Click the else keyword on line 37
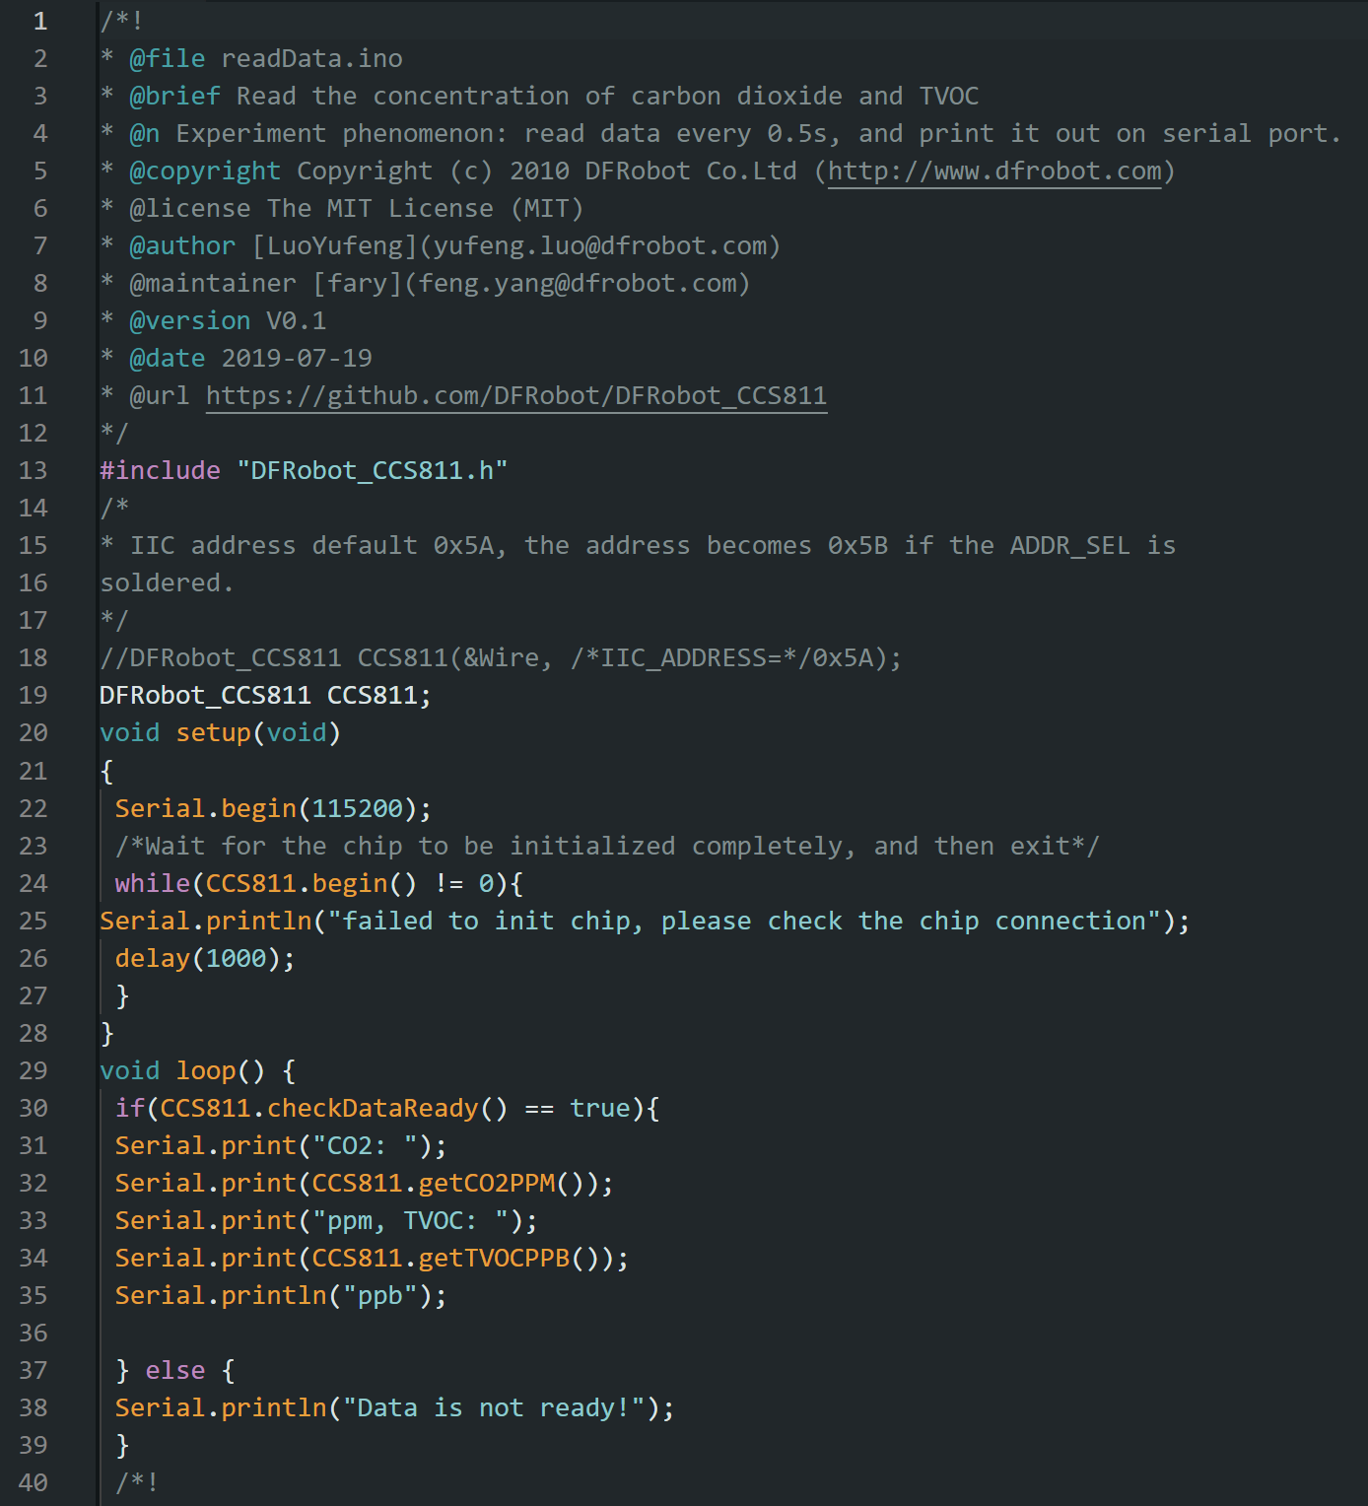 pyautogui.click(x=175, y=1370)
